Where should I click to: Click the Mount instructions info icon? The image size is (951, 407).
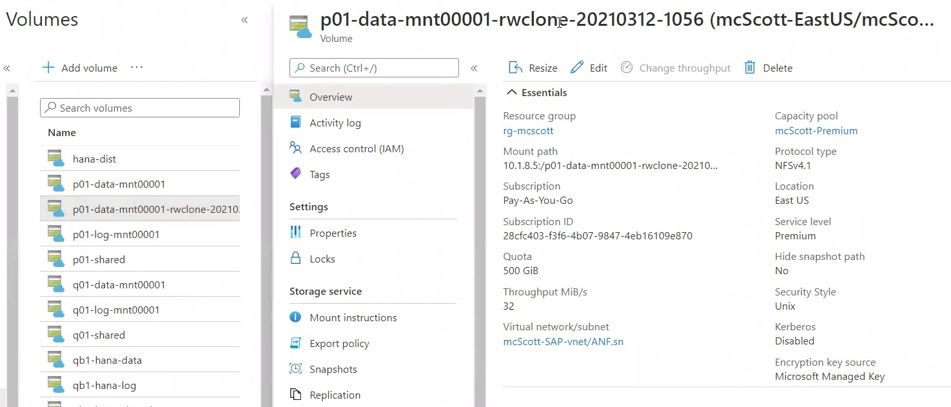(x=296, y=317)
